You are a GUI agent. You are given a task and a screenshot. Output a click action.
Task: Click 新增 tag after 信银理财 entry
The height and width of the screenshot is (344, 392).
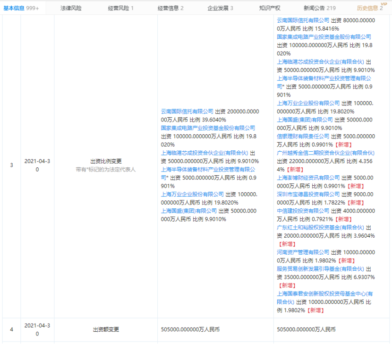(x=344, y=145)
